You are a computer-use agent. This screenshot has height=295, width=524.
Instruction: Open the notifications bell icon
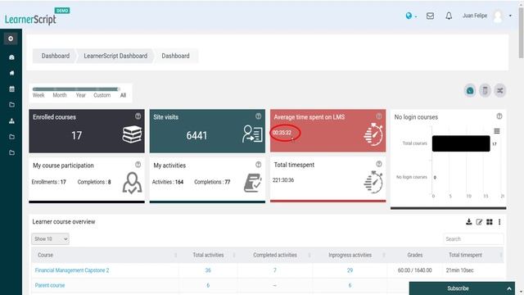coord(449,16)
